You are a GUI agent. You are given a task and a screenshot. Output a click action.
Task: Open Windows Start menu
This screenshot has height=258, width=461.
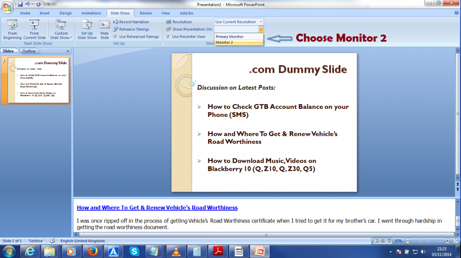point(9,252)
